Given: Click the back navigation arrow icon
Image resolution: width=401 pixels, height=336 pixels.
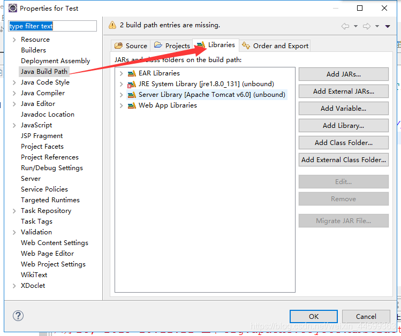Looking at the screenshot, I should coord(345,26).
